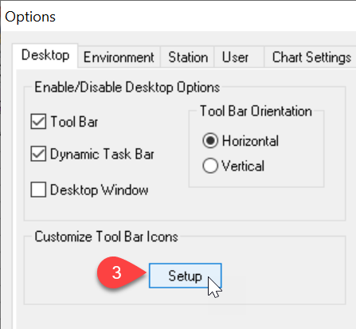Viewport: 356px width, 329px height.
Task: Select the Desktop tab
Action: tap(45, 55)
